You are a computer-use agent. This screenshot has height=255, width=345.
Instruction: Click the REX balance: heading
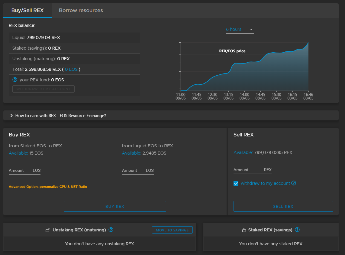pos(22,25)
